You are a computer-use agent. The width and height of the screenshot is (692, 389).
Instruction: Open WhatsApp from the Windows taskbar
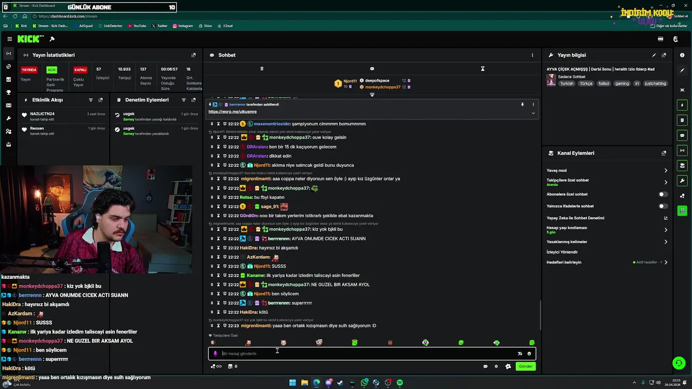pos(364,383)
